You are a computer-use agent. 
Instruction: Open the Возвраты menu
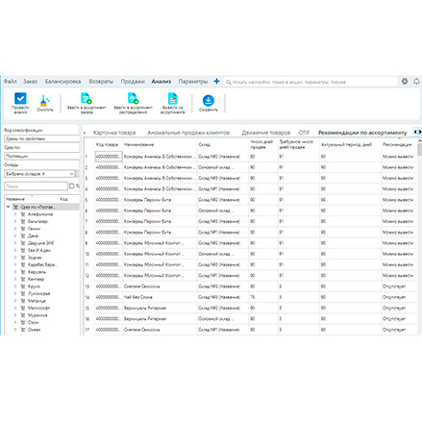[101, 82]
